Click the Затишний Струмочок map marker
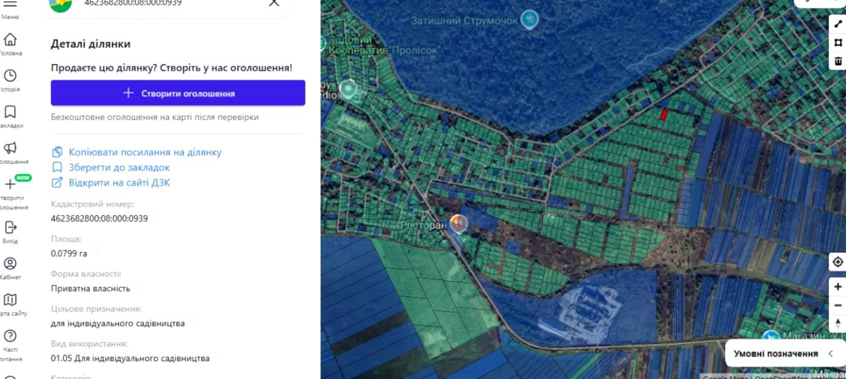The width and height of the screenshot is (846, 379). coord(530,20)
